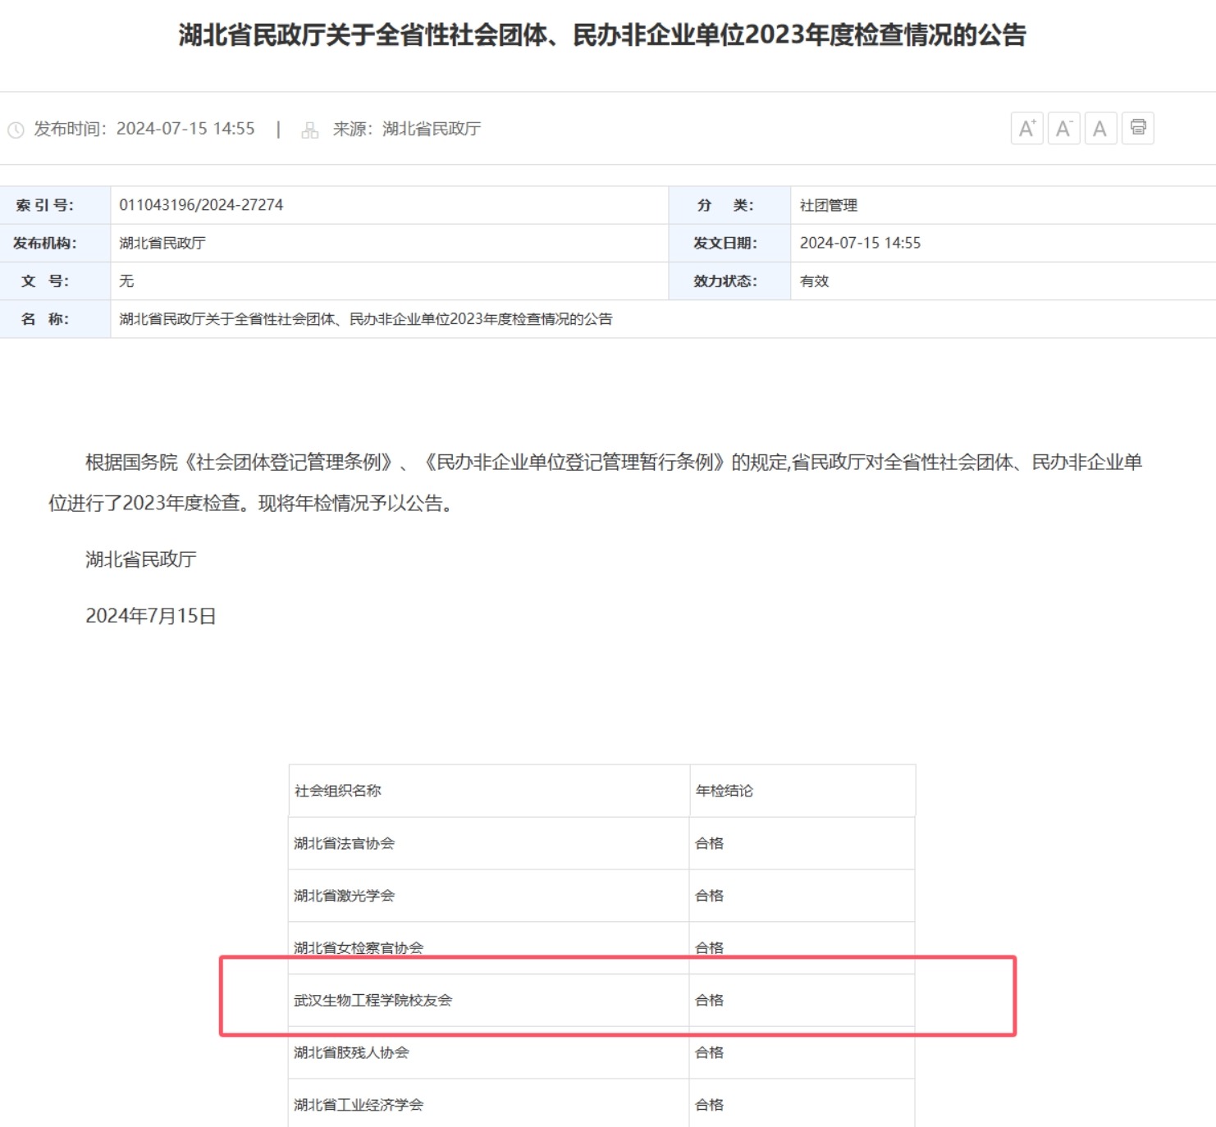Click the print page icon
1216x1127 pixels.
(x=1138, y=128)
